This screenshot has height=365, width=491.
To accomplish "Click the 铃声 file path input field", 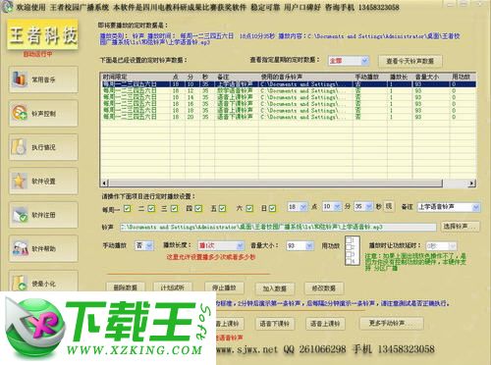I will (x=278, y=227).
